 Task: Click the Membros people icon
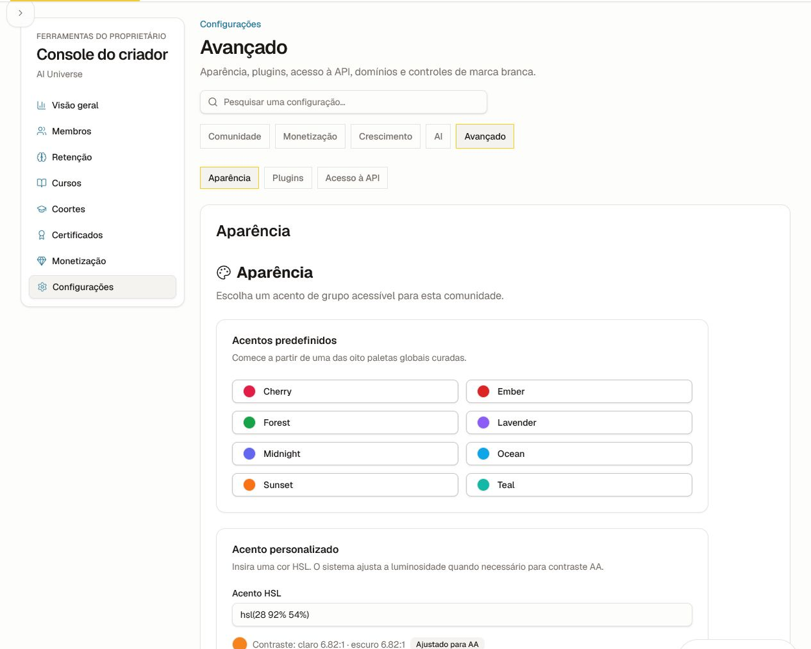42,131
